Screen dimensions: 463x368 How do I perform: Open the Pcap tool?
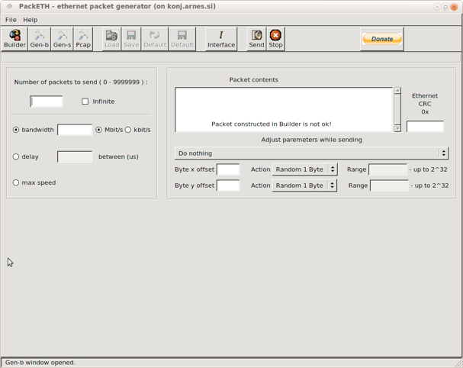point(83,39)
